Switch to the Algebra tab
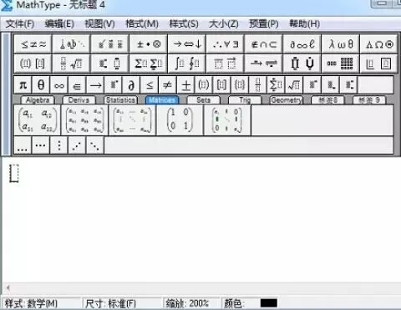This screenshot has height=310, width=401. (x=38, y=99)
